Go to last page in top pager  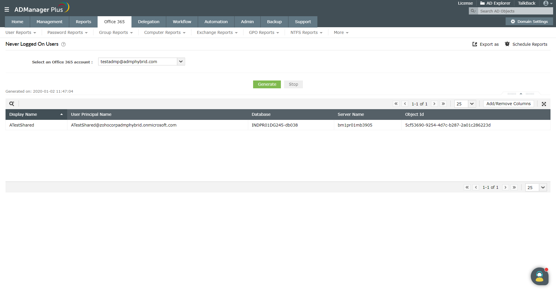pyautogui.click(x=443, y=104)
